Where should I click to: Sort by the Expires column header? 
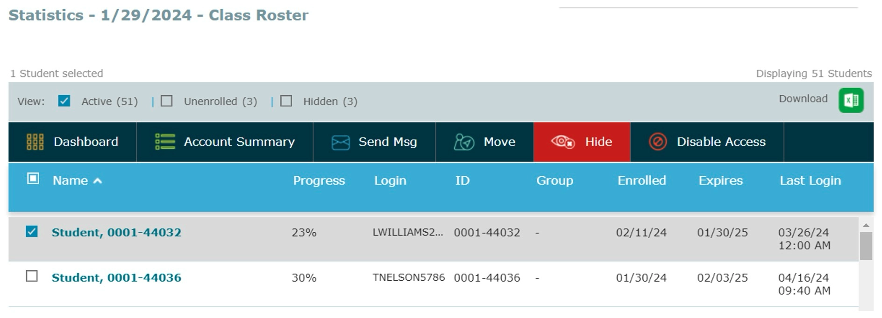[x=720, y=180]
